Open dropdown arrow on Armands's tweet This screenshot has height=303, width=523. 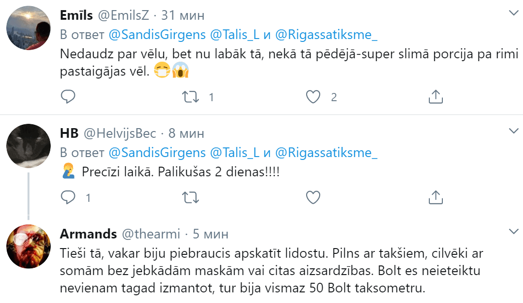coord(512,231)
